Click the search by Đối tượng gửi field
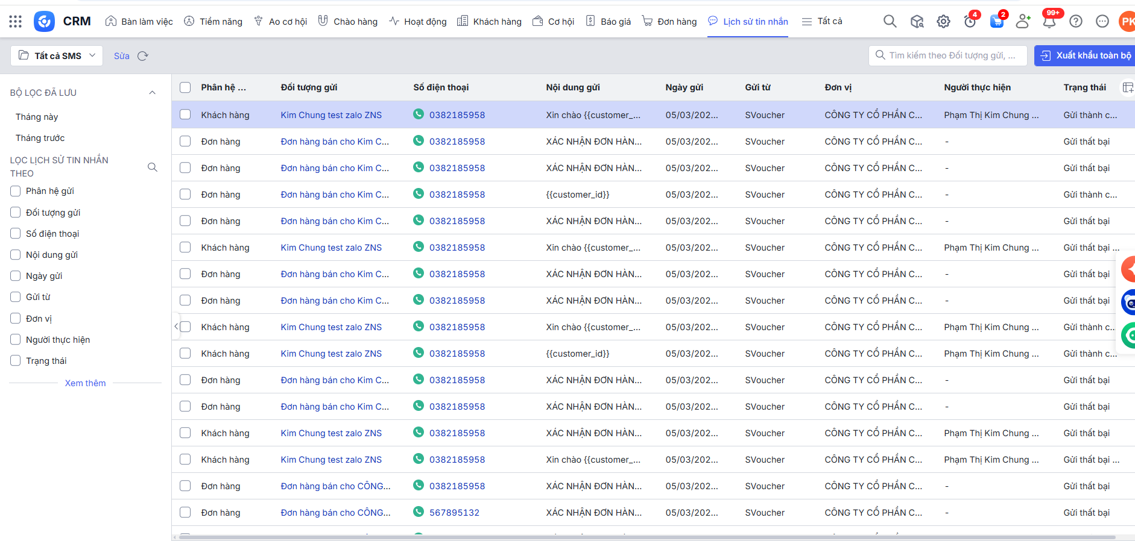 [951, 55]
